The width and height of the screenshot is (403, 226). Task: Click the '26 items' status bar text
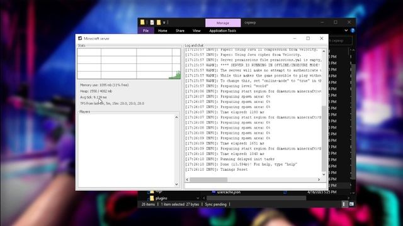pos(149,205)
